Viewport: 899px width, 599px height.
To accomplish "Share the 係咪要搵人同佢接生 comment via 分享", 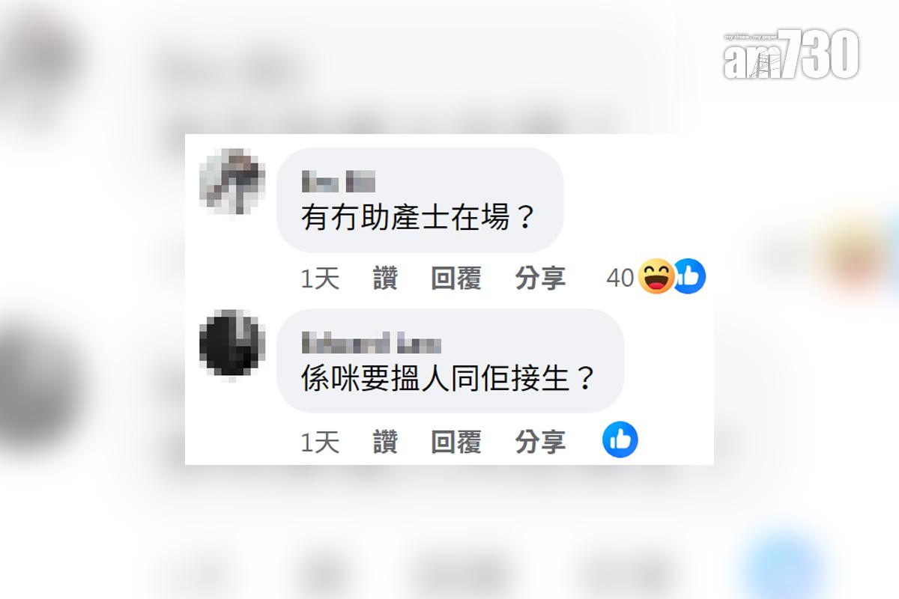I will point(540,443).
